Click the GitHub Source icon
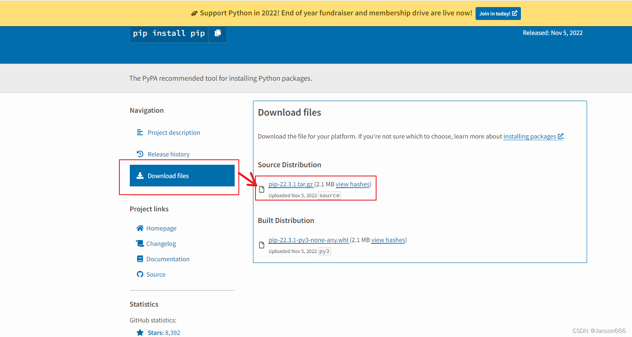The width and height of the screenshot is (632, 337). 140,274
